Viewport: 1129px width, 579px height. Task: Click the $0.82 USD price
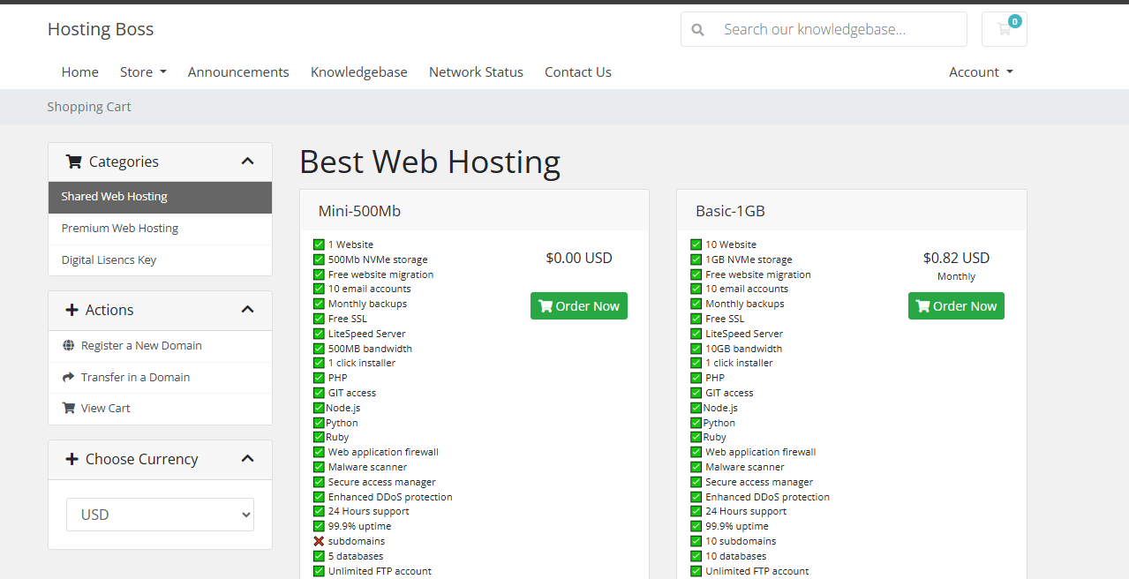pyautogui.click(x=956, y=258)
